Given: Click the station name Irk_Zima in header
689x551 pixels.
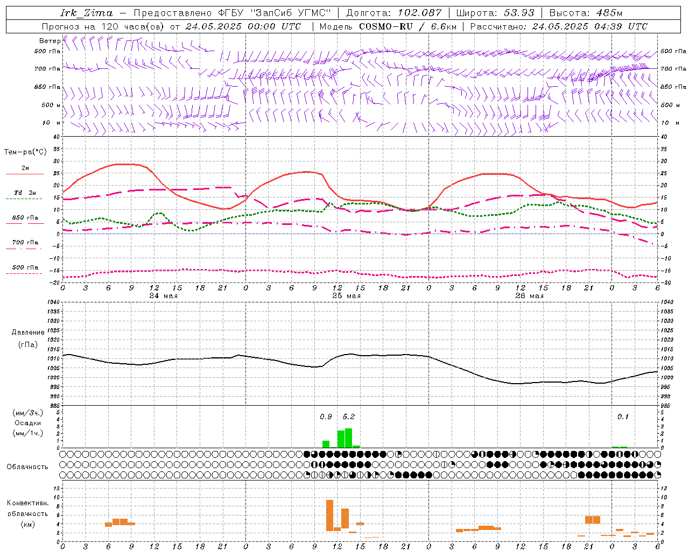Looking at the screenshot, I should (x=86, y=13).
